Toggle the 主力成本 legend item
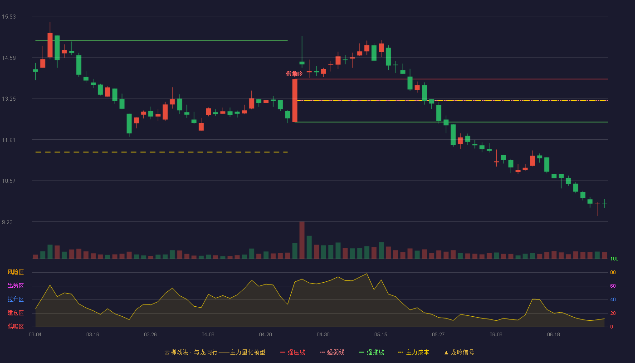The height and width of the screenshot is (363, 635). [x=414, y=352]
